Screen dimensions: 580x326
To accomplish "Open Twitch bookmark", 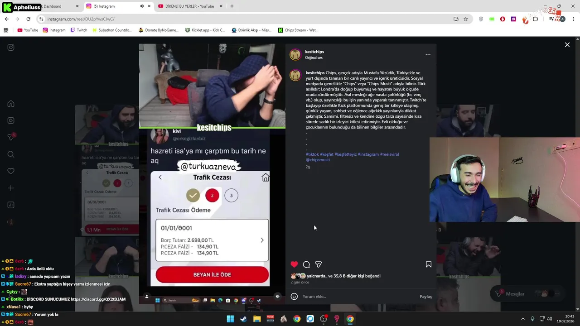I will (x=79, y=30).
